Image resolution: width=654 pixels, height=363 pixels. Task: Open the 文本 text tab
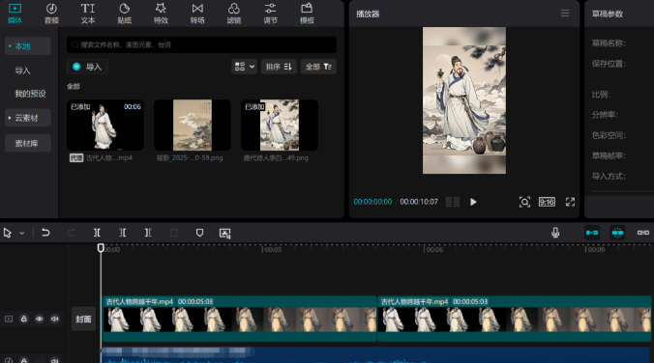pos(88,14)
